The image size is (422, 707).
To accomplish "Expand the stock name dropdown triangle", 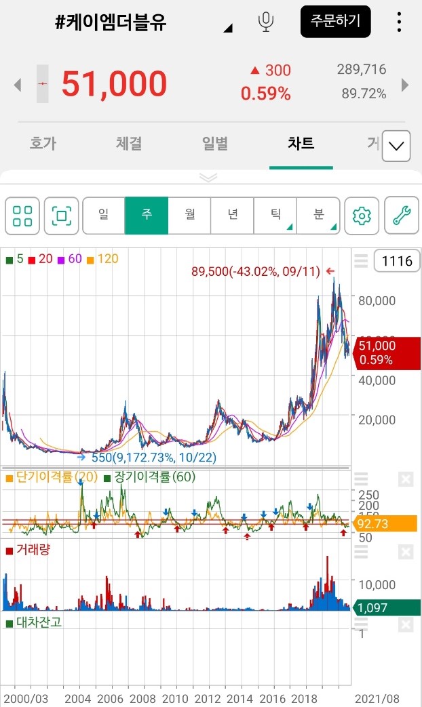I will [x=228, y=28].
